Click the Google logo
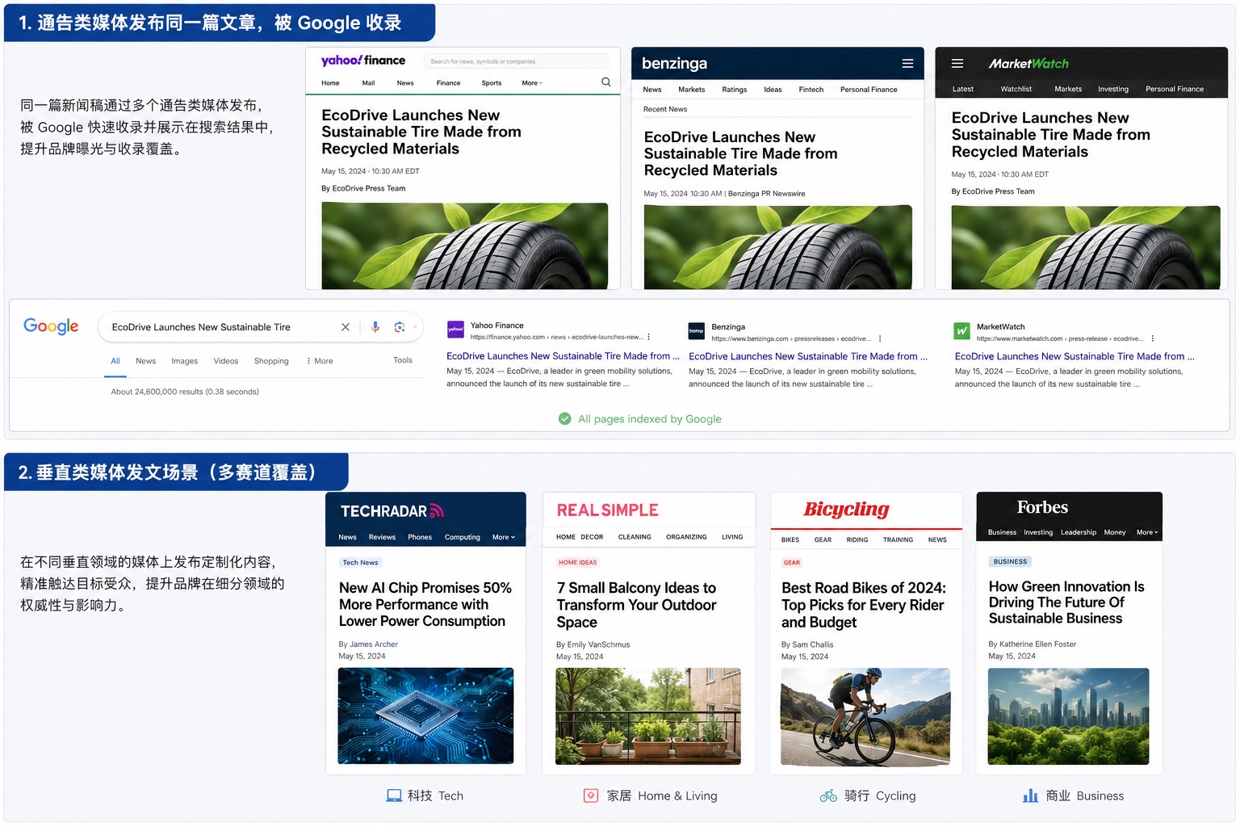 [x=51, y=326]
